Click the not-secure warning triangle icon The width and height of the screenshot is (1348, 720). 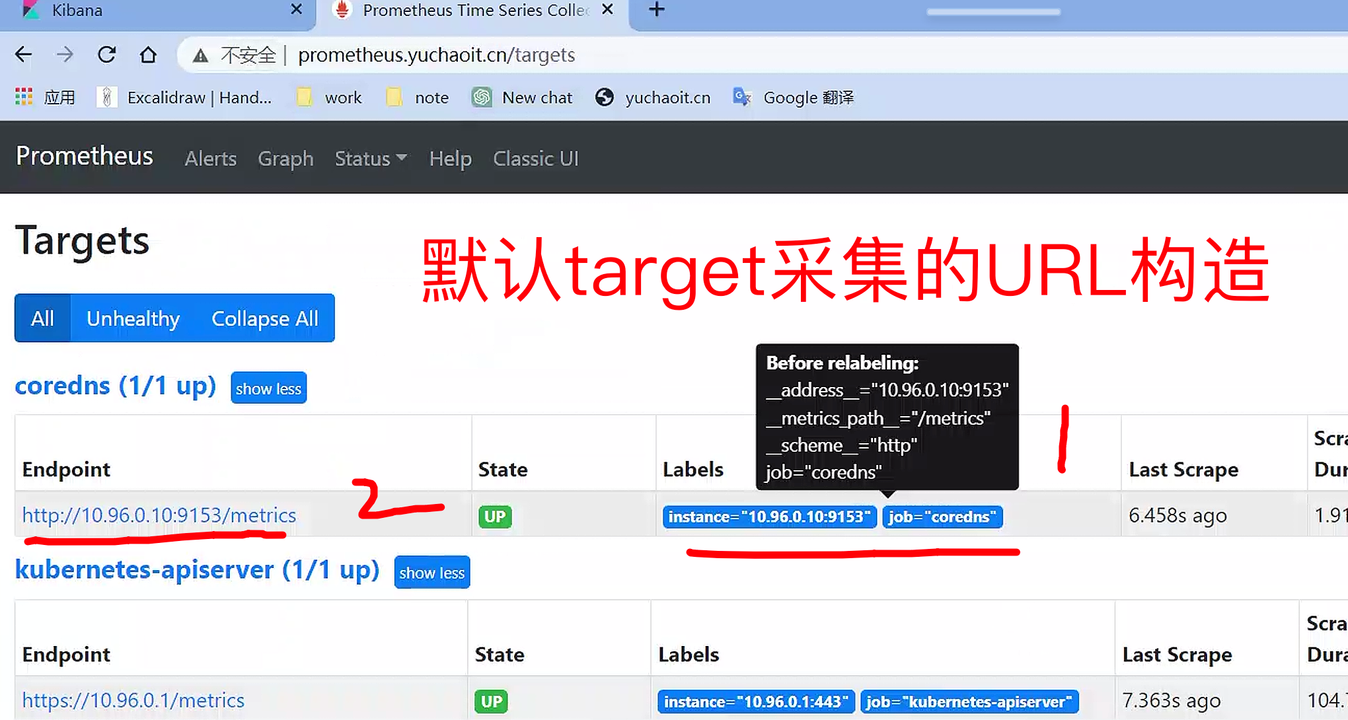point(200,55)
